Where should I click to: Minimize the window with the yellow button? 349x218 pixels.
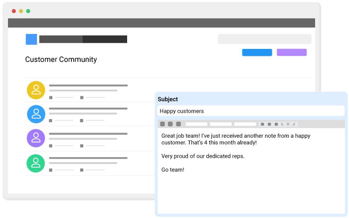click(x=21, y=11)
